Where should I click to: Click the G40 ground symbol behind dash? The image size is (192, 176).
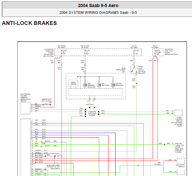click(x=51, y=104)
